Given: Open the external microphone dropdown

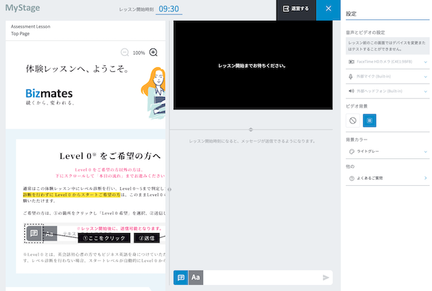Looking at the screenshot, I should (x=387, y=77).
